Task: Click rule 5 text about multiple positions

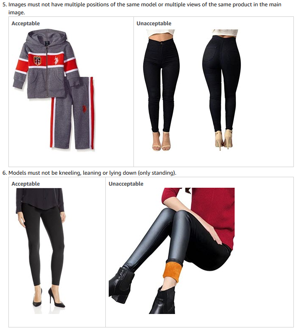Action: coord(142,8)
